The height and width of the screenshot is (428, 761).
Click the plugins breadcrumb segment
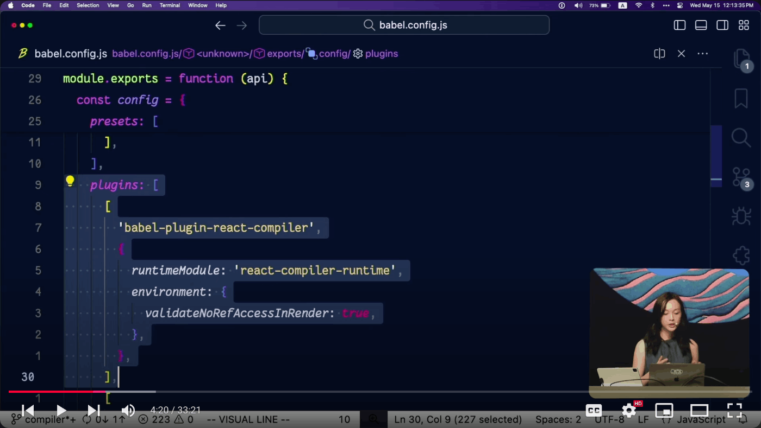pos(376,54)
